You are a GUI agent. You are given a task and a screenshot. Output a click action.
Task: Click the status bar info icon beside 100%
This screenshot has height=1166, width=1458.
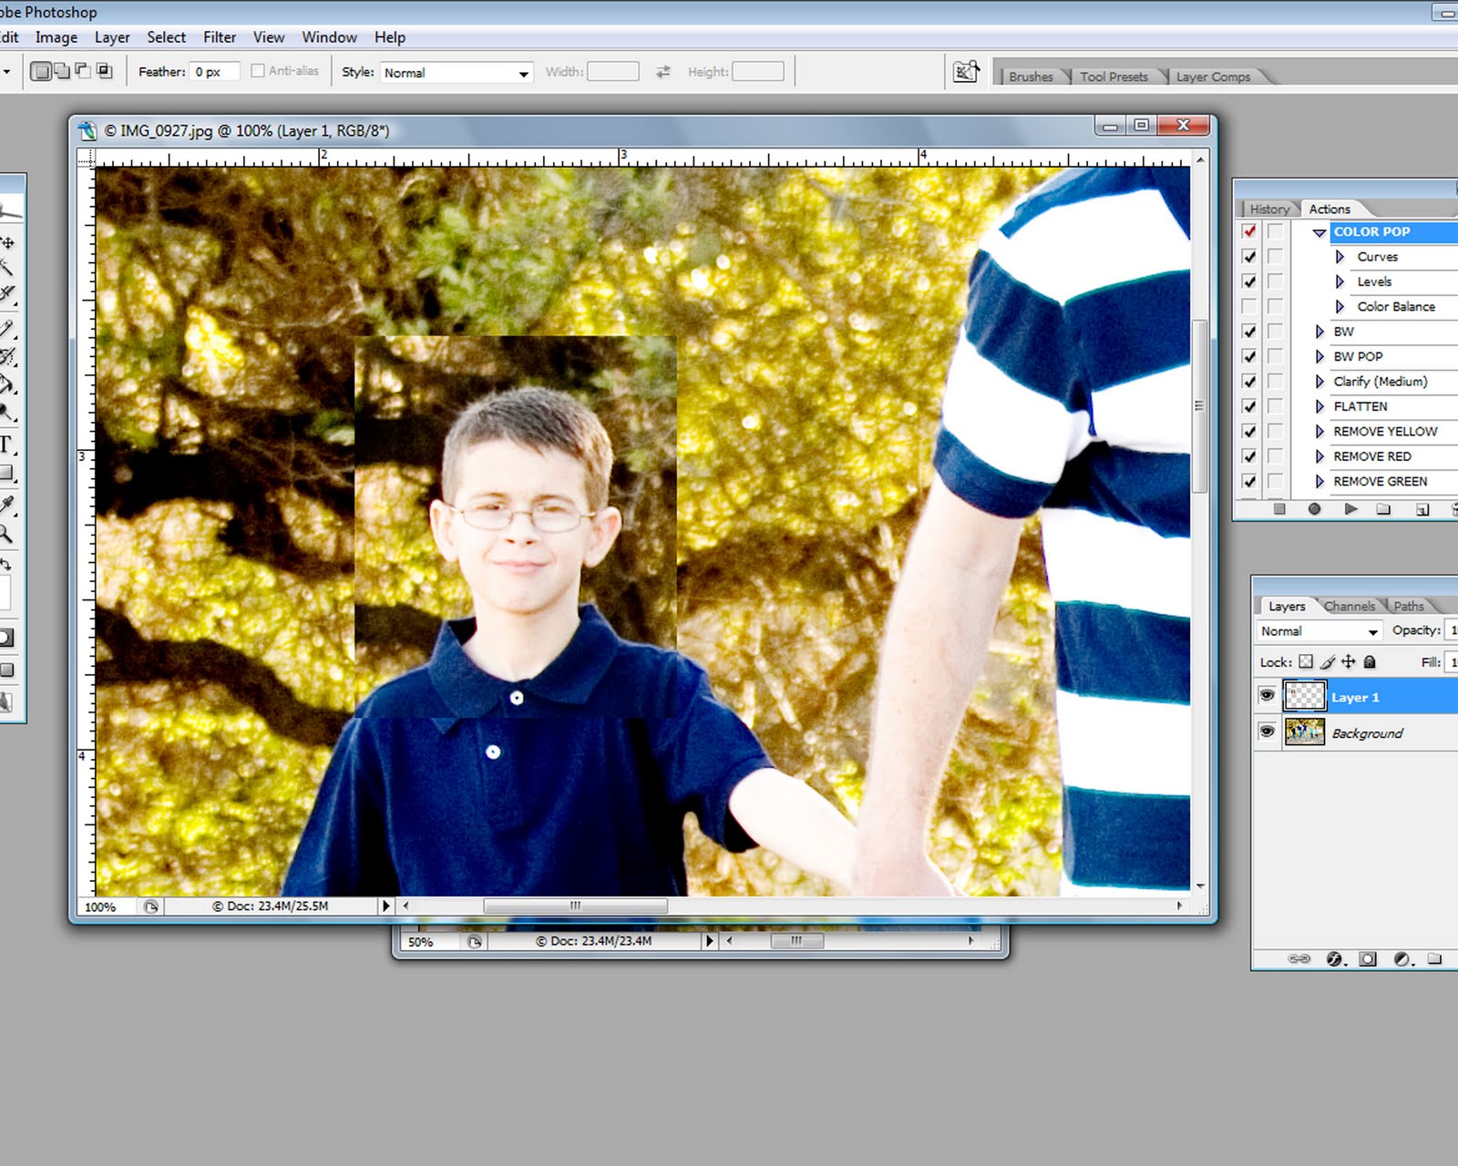[x=151, y=906]
